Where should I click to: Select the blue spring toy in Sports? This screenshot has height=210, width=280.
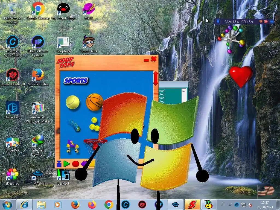tap(74, 126)
